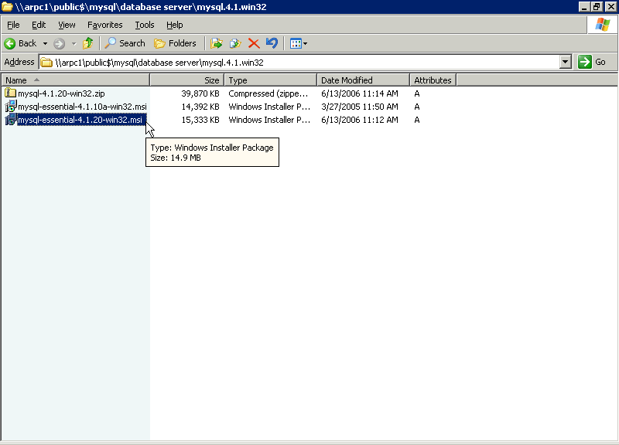Select the mysql-essential-4.1.10a-win32.msi installer icon
The height and width of the screenshot is (445, 619).
pos(10,107)
